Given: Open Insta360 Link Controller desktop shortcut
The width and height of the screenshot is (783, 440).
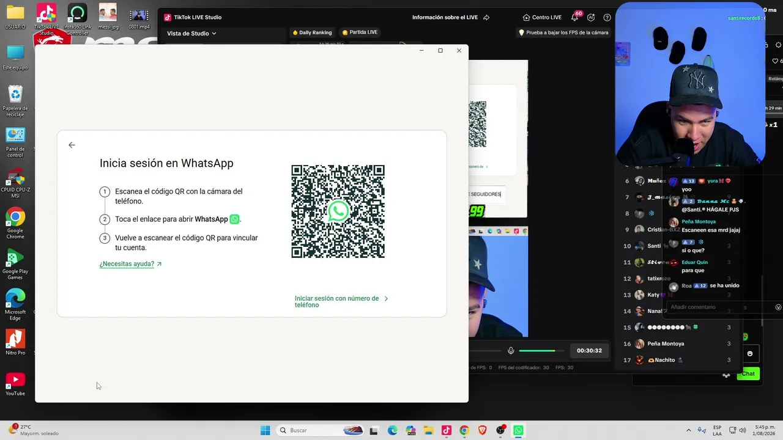Looking at the screenshot, I should coord(77,19).
